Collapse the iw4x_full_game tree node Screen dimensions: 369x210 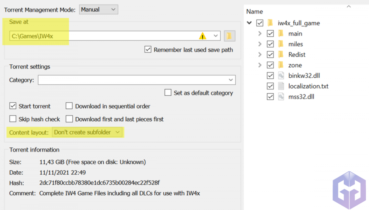click(x=249, y=23)
